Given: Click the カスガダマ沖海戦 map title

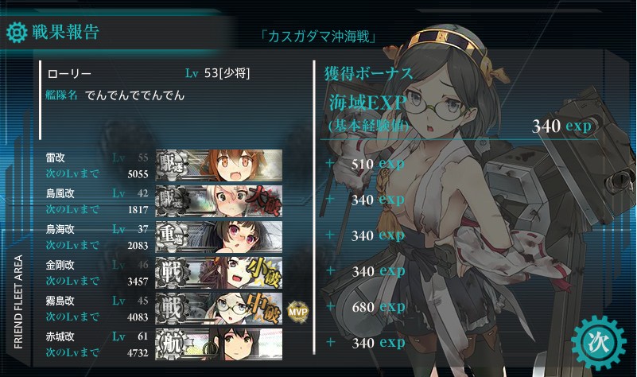Looking at the screenshot, I should coord(318,37).
